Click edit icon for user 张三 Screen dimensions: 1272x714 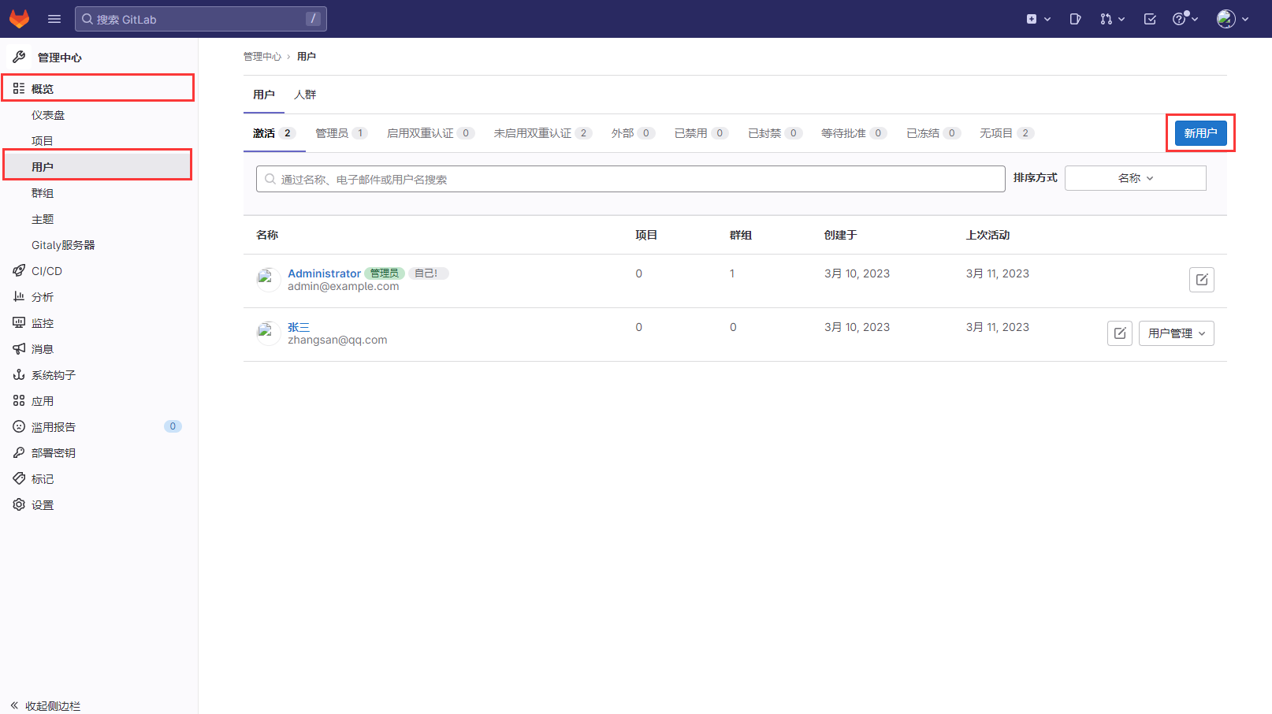tap(1119, 333)
